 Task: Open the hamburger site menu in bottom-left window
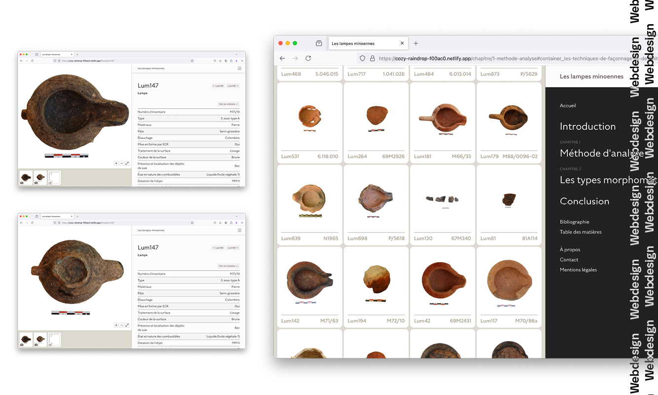[x=240, y=230]
